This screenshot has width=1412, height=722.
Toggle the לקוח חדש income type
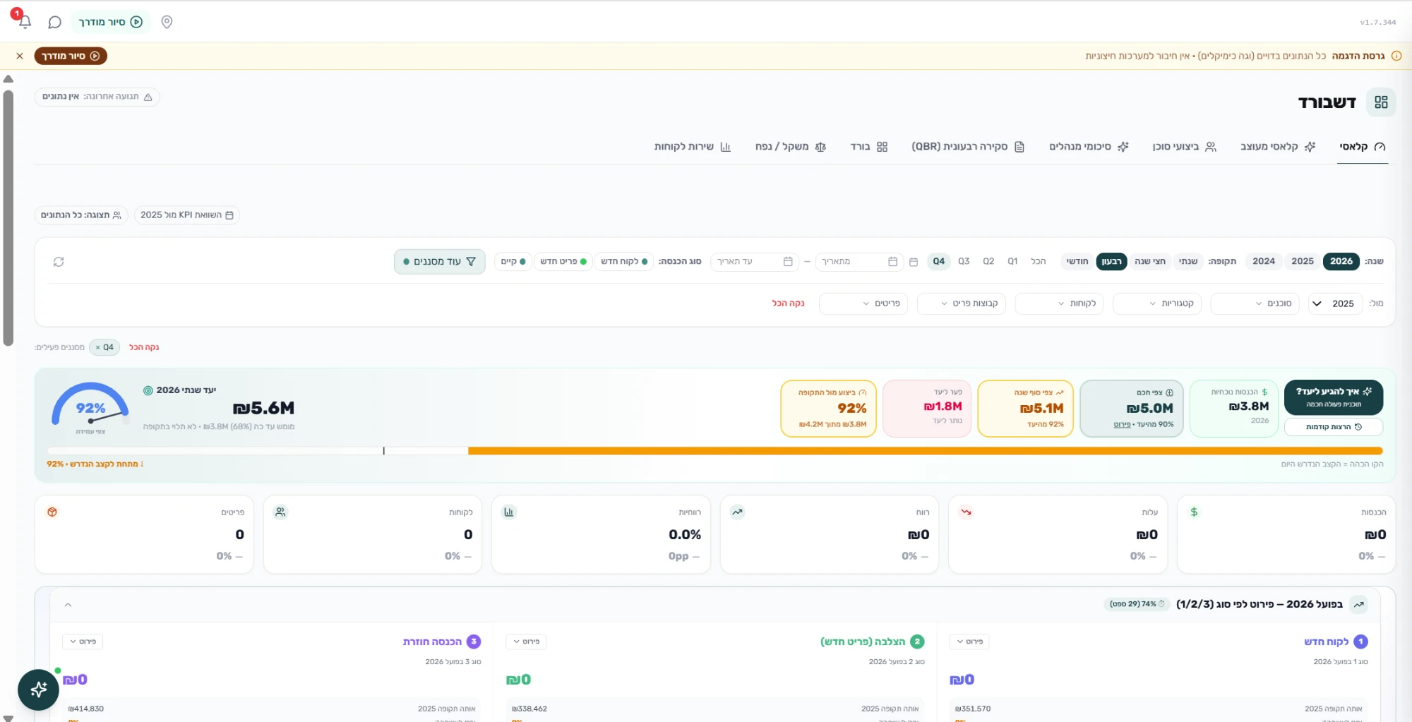point(624,261)
